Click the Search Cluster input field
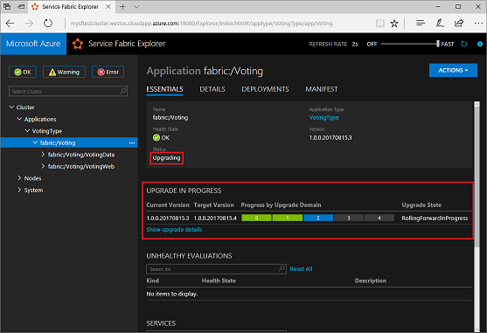This screenshot has width=487, height=333. tap(68, 91)
